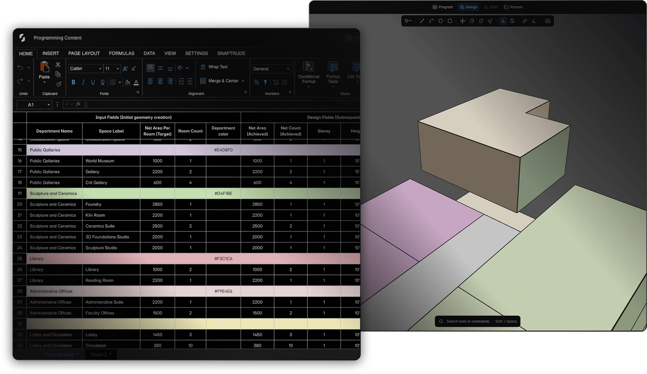Choose the rectangle shape tool
The image size is (647, 374).
[450, 21]
